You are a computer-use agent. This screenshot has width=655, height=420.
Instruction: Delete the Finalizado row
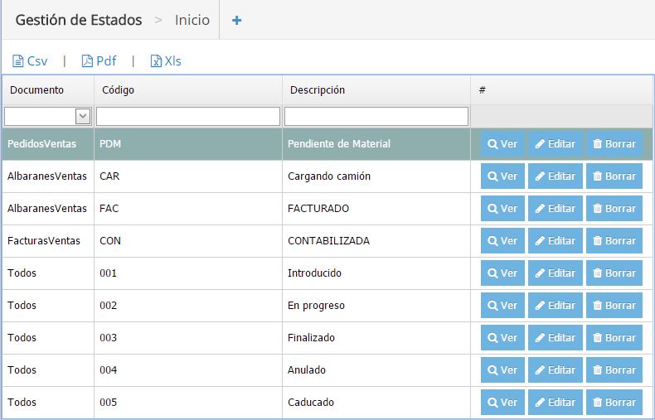[614, 338]
